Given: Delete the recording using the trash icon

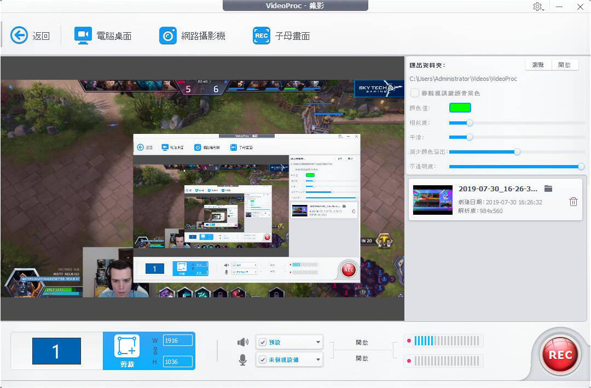Looking at the screenshot, I should [x=573, y=202].
